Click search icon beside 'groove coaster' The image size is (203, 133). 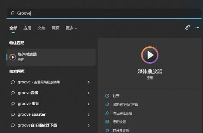click(13, 114)
